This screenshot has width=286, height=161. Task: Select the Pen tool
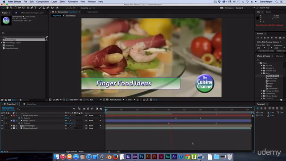32,8
